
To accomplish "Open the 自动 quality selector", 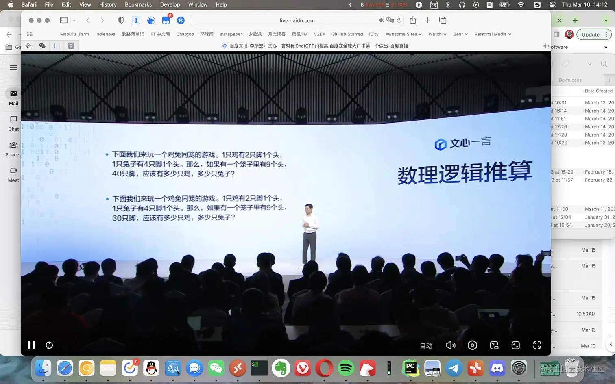I will click(426, 345).
